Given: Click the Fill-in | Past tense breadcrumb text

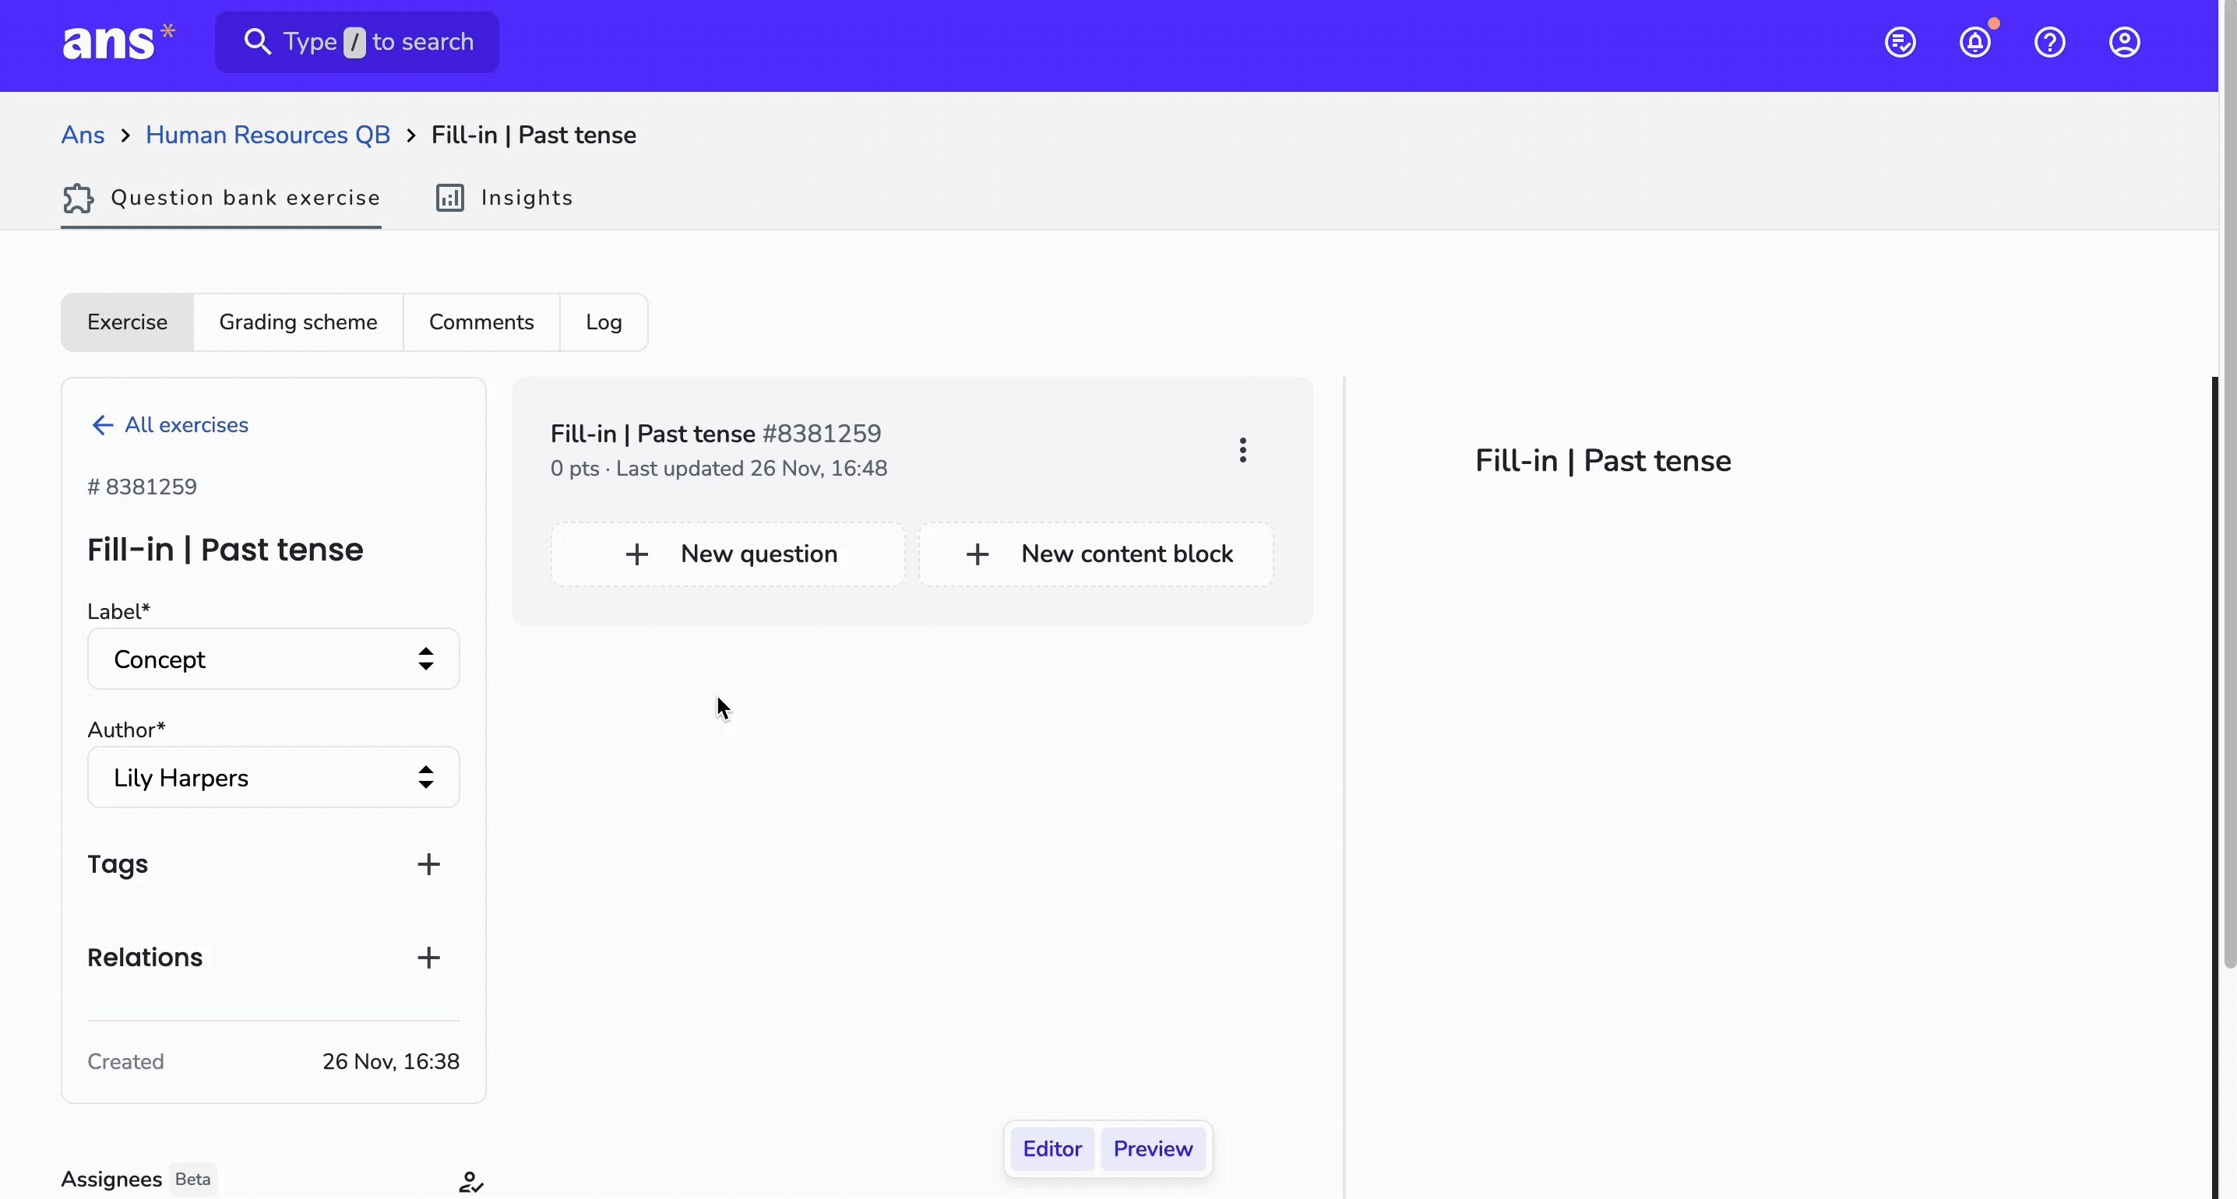Looking at the screenshot, I should 534,135.
